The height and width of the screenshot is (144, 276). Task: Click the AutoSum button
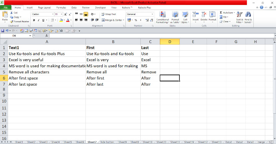[x=227, y=13]
